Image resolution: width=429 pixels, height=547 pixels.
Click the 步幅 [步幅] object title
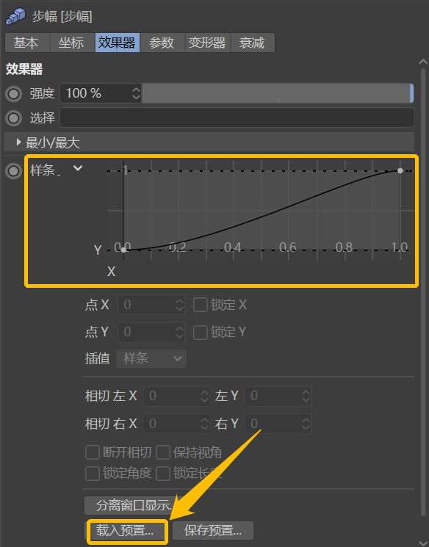(62, 16)
